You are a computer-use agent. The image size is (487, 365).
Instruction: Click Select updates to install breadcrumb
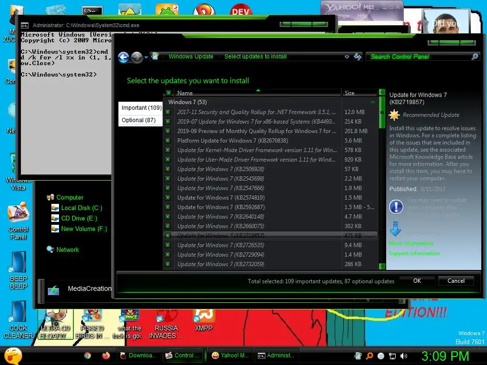tap(255, 57)
